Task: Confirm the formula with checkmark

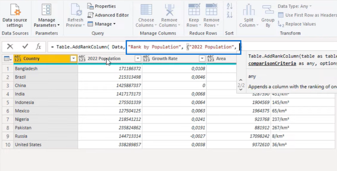Action: coord(25,46)
